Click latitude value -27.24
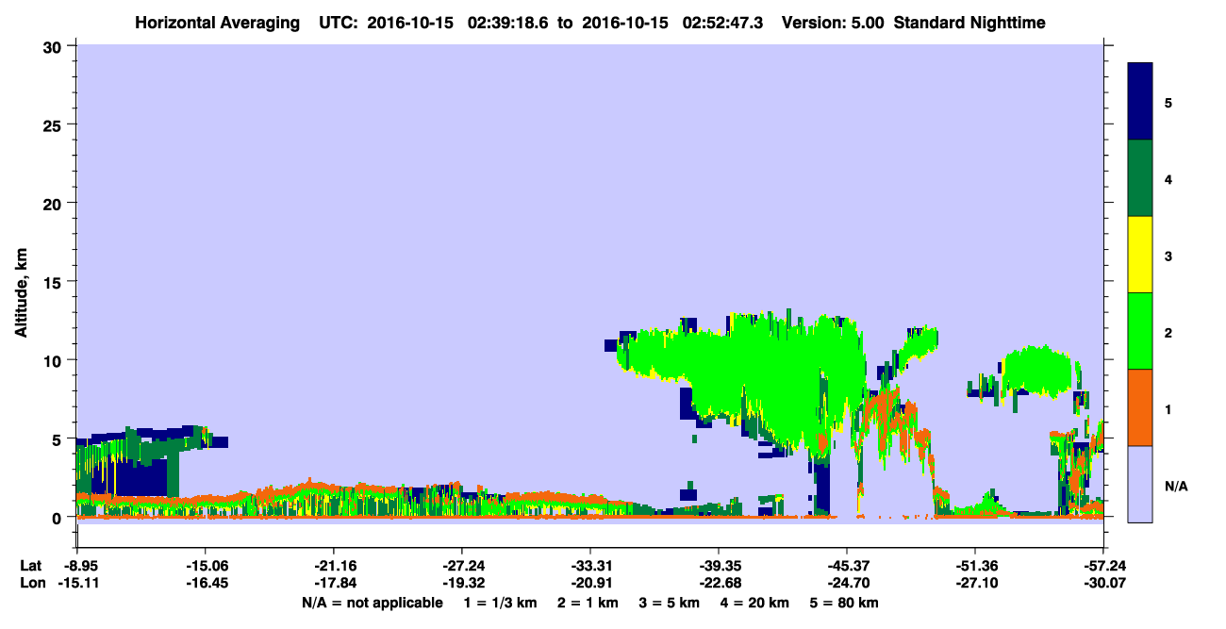Image resolution: width=1226 pixels, height=629 pixels. coord(462,565)
